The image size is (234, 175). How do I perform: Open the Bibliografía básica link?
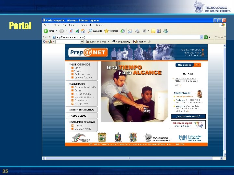(x=84, y=97)
